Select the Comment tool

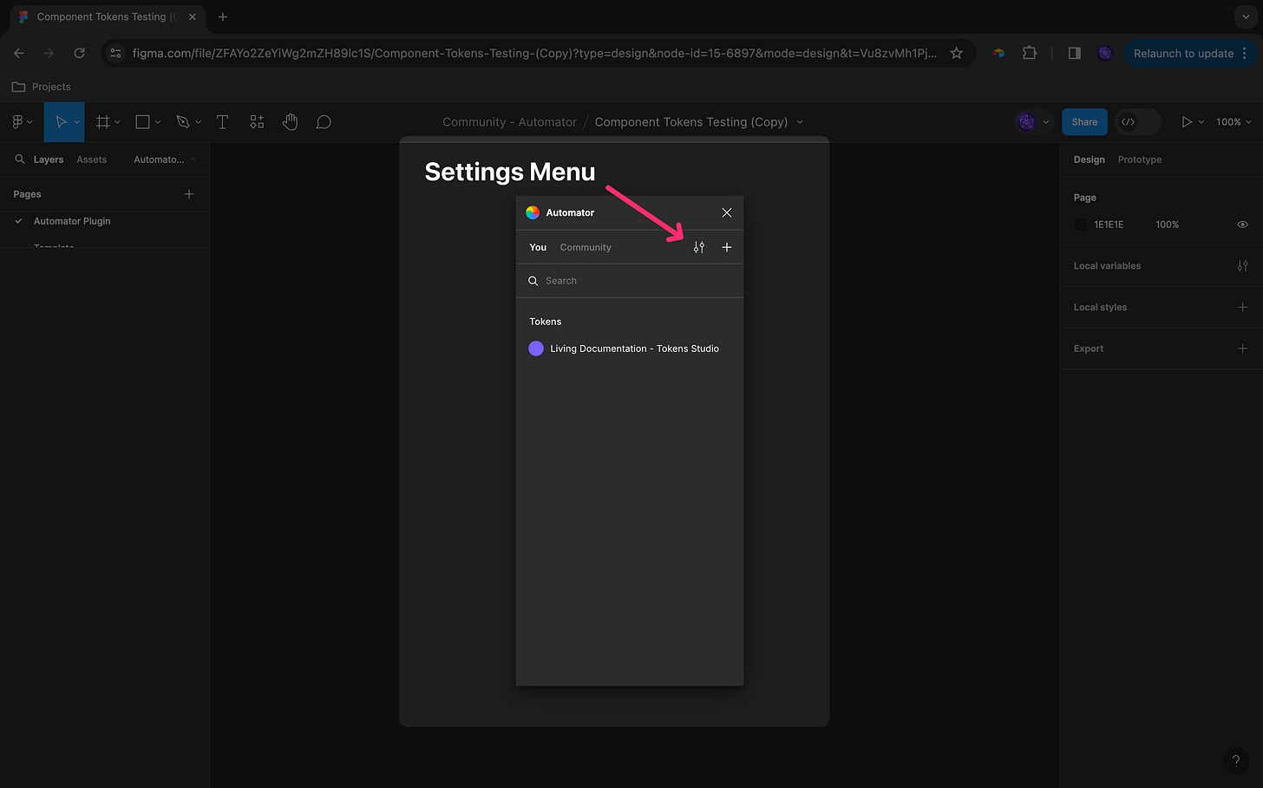[324, 122]
